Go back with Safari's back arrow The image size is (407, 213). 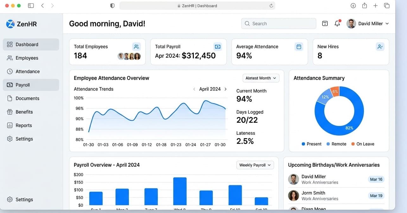42,6
